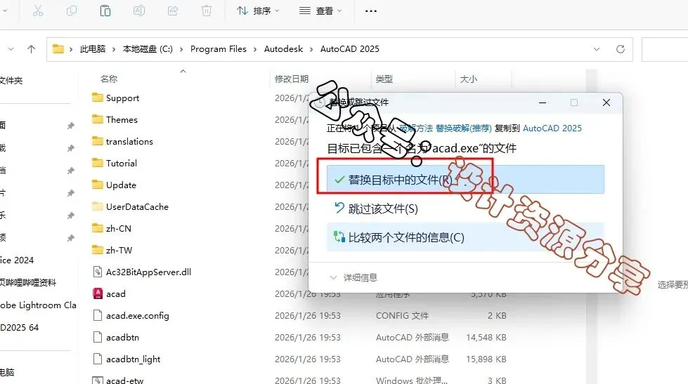Open the three-dot more options menu
The image size is (688, 384).
coord(371,11)
